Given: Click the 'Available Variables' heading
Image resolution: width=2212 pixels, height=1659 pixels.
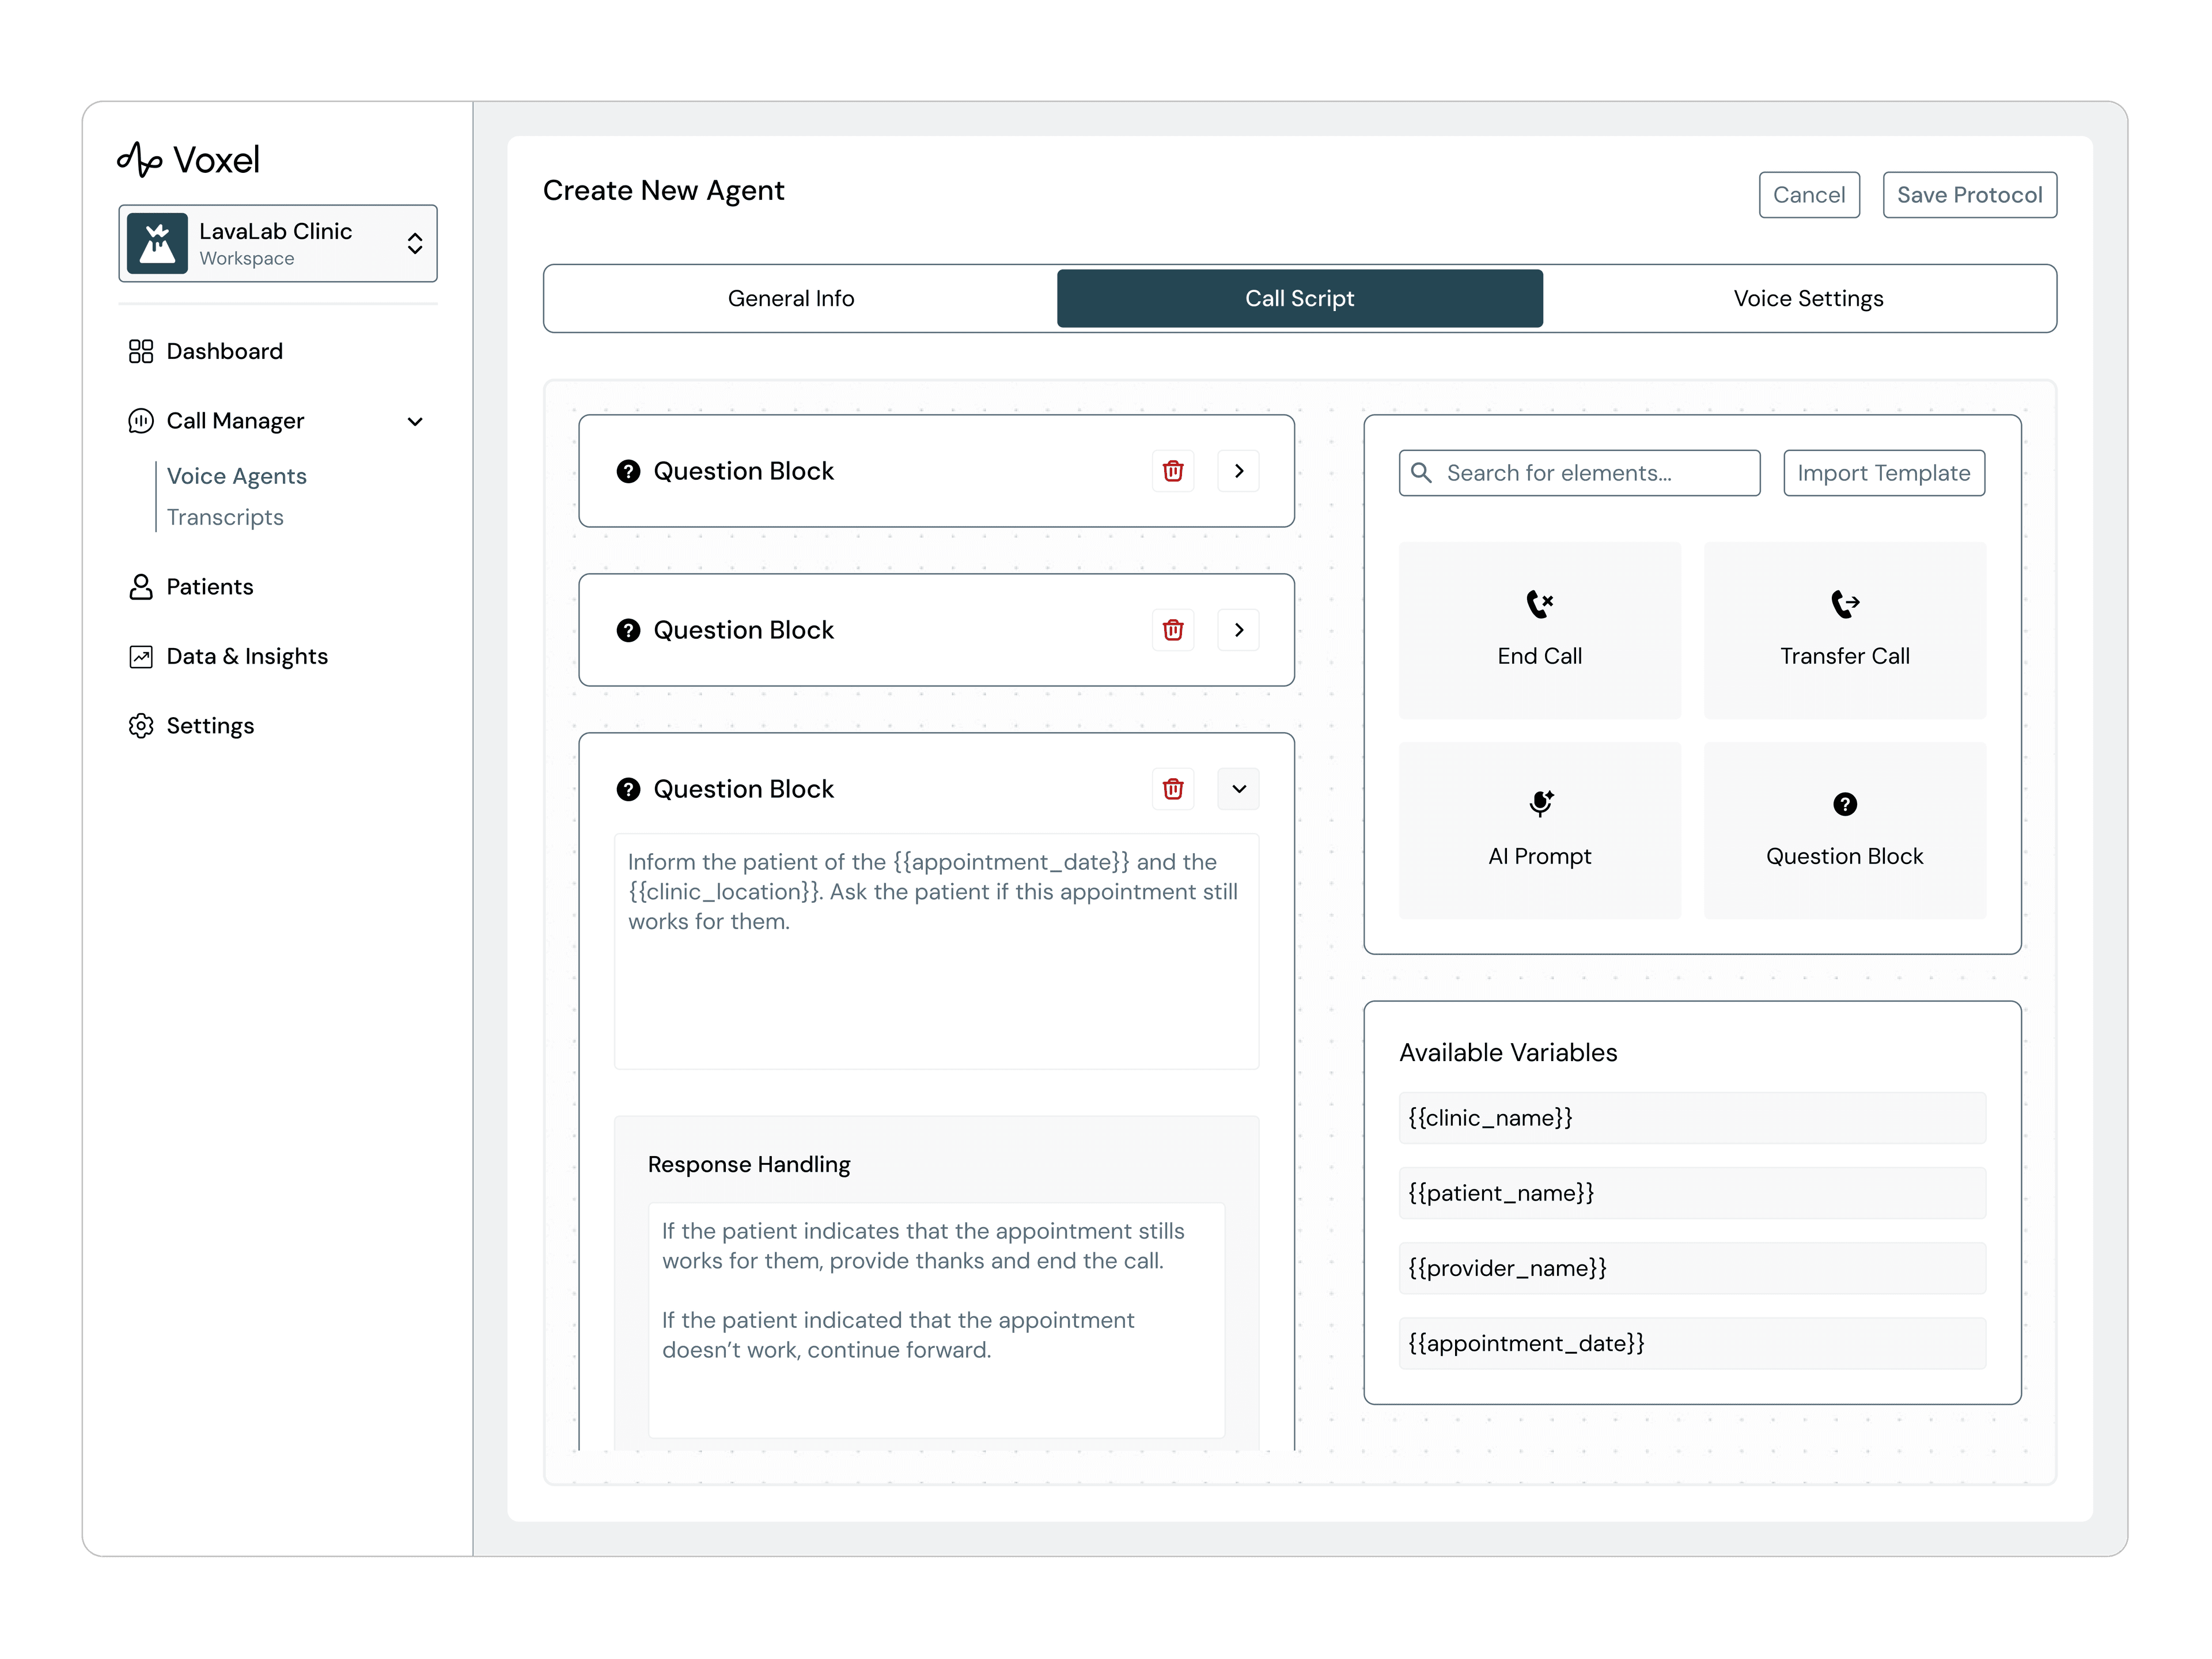Looking at the screenshot, I should [x=1508, y=1052].
